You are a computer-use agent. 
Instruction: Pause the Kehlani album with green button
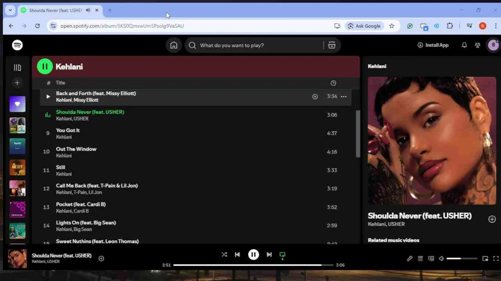point(45,67)
